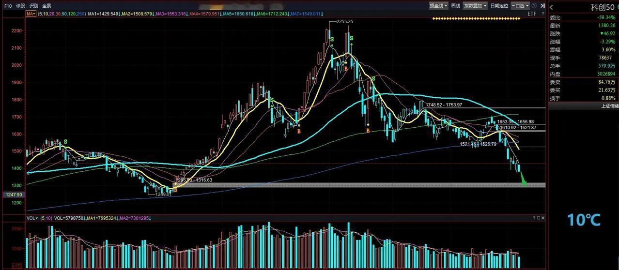Click the MA6=1712.243 readout
The height and width of the screenshot is (270, 619).
272,14
